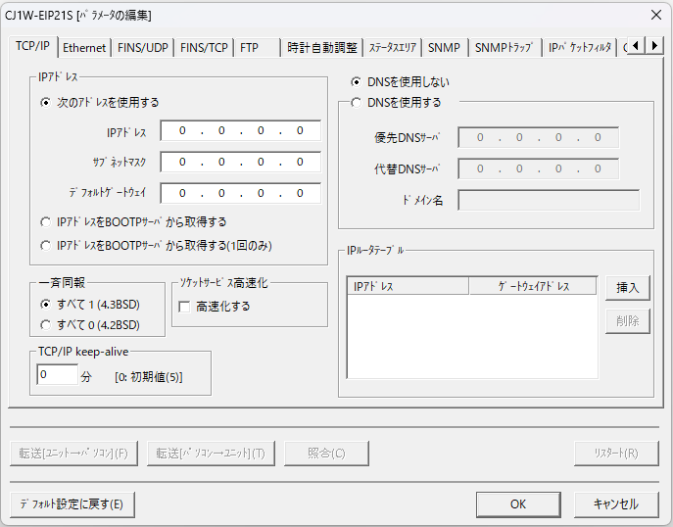Viewport: 673px width, 527px height.
Task: Open the FTP tab
Action: (257, 48)
